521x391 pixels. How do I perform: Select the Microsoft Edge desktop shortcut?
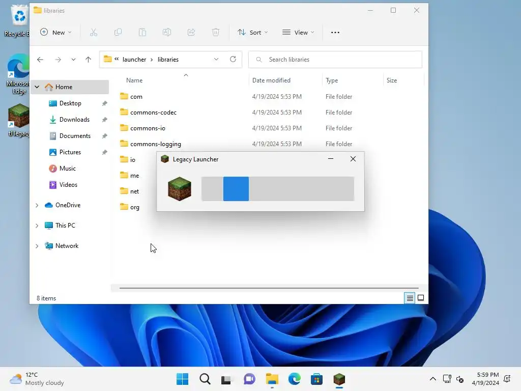click(18, 74)
